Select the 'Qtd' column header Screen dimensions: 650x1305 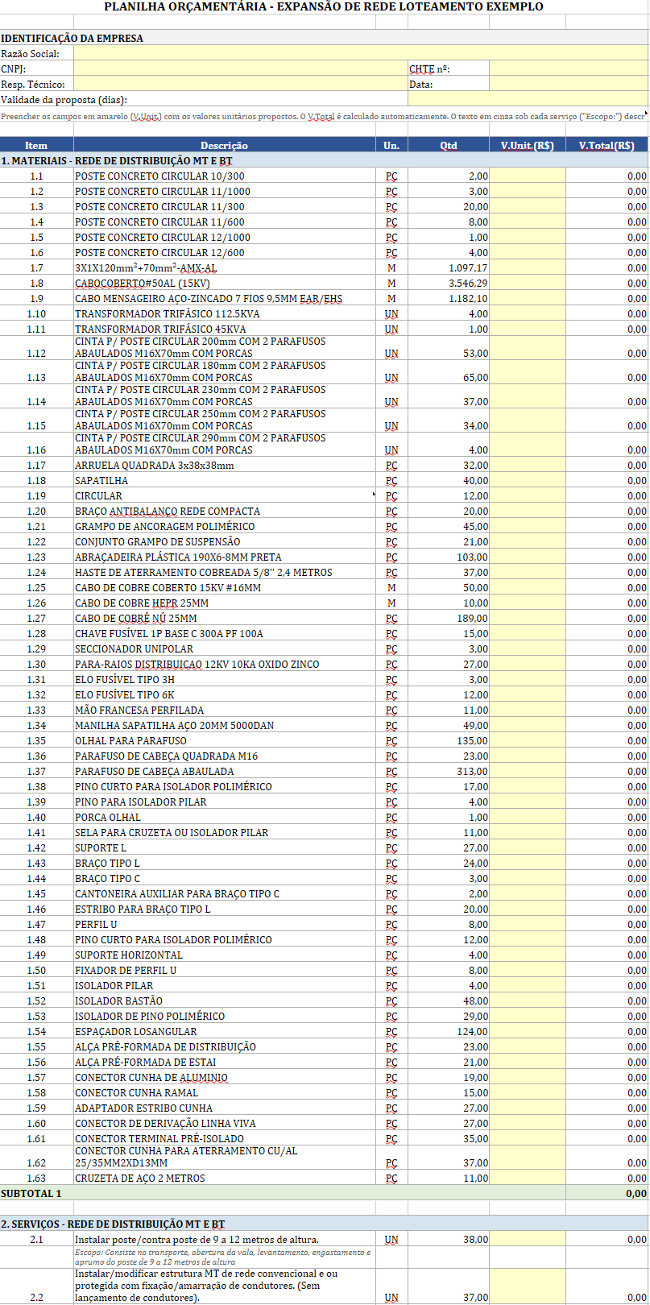click(449, 145)
